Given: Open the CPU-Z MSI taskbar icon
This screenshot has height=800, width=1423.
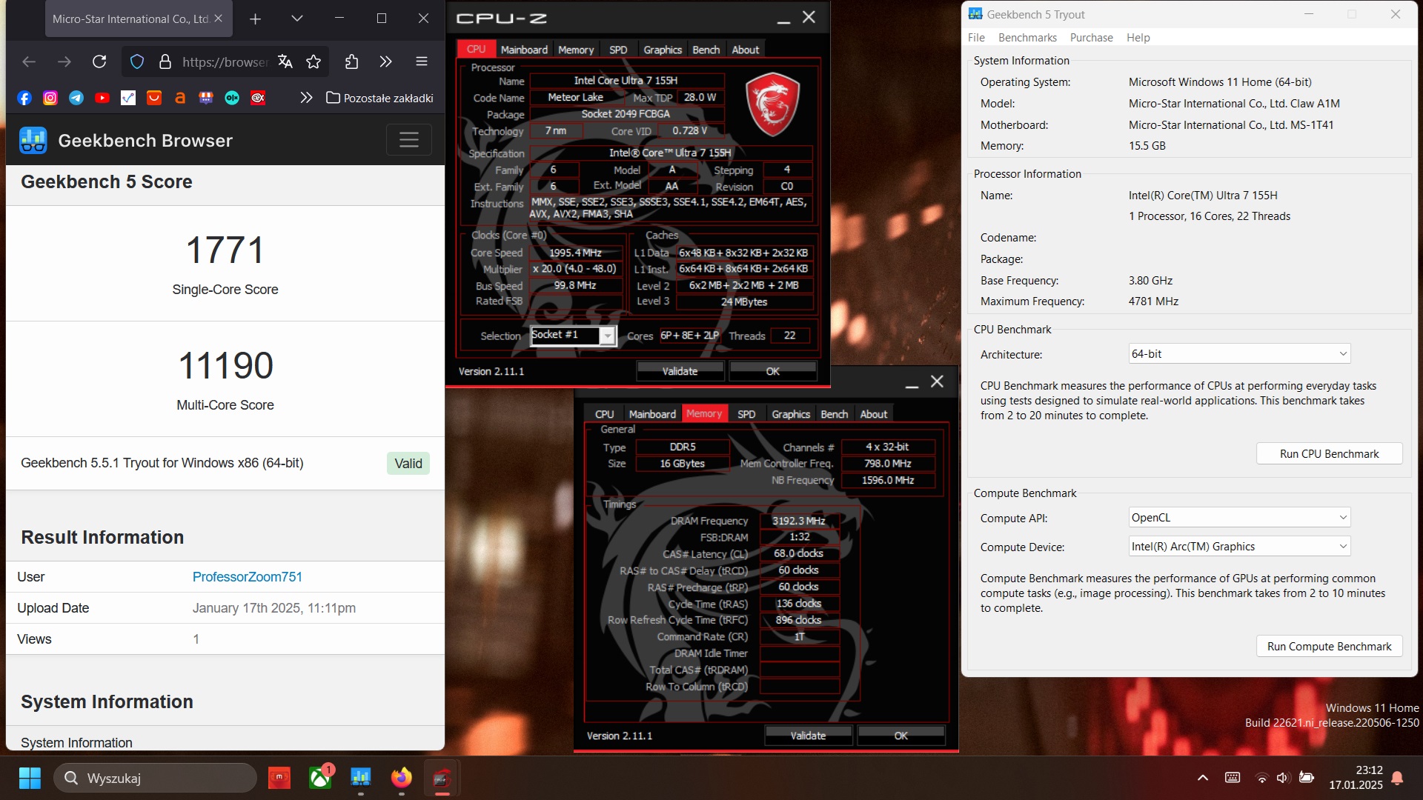Looking at the screenshot, I should [442, 778].
